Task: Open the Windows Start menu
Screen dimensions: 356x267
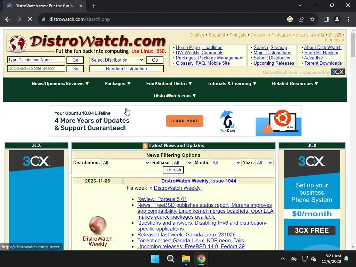Action: [155, 259]
